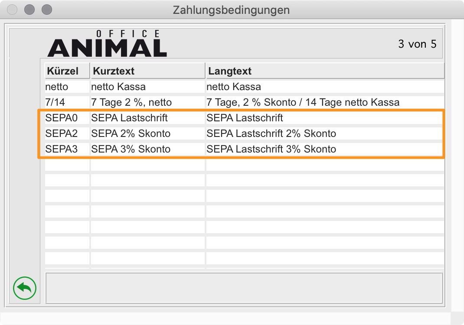Click the Kurztext column header
The image size is (464, 325).
click(x=147, y=71)
